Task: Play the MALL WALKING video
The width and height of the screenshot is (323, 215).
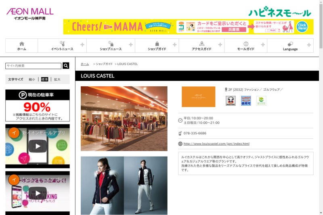Action: (x=38, y=193)
